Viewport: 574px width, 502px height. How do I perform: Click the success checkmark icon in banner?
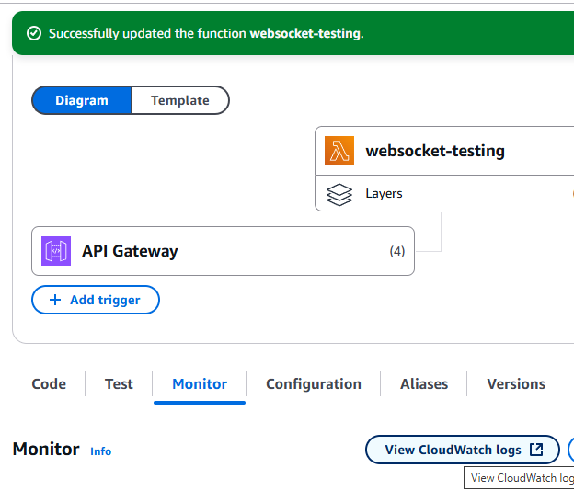click(x=34, y=33)
